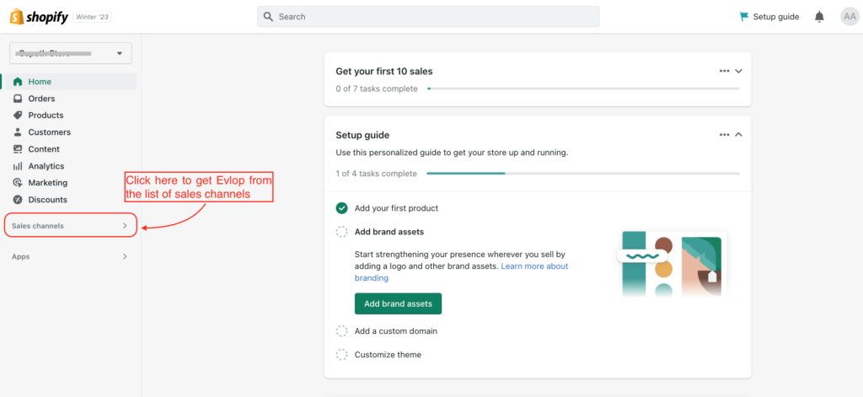This screenshot has height=397, width=863.
Task: Open more options for Setup guide card
Action: pyautogui.click(x=724, y=134)
